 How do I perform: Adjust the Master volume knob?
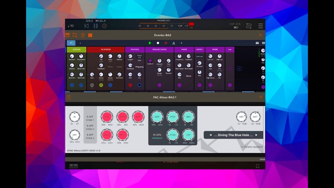[x=263, y=51]
